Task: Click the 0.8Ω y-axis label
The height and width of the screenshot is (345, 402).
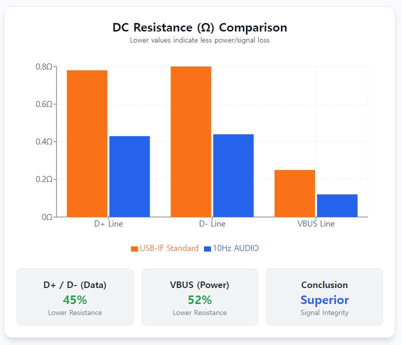Action: tap(44, 67)
